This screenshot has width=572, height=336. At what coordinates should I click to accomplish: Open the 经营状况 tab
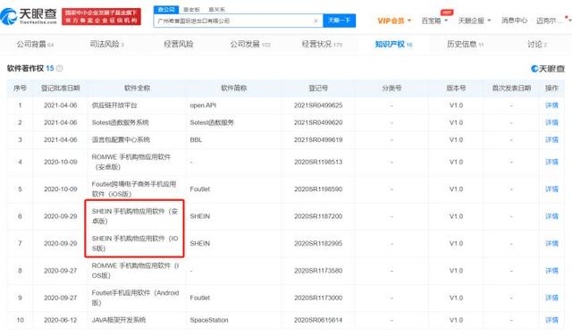322,44
